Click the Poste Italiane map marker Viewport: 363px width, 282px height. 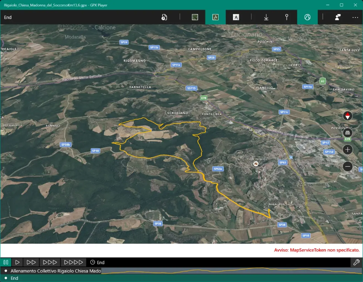point(256,164)
